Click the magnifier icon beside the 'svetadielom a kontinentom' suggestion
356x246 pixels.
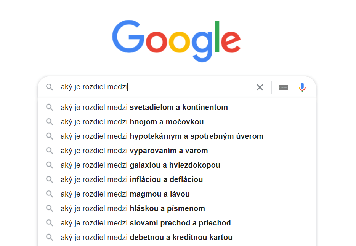[x=50, y=107]
